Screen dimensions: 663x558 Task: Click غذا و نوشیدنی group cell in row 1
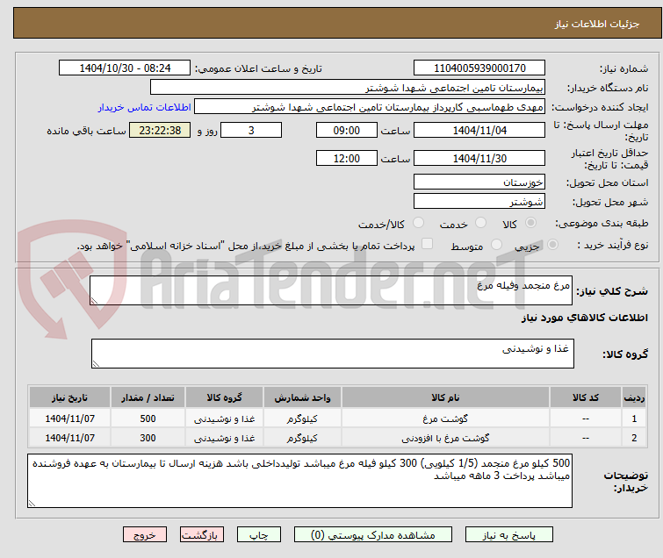(x=224, y=418)
